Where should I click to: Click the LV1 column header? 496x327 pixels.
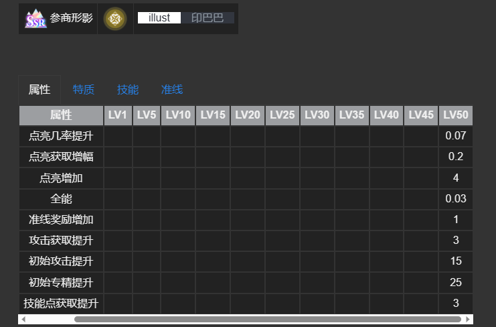[118, 115]
